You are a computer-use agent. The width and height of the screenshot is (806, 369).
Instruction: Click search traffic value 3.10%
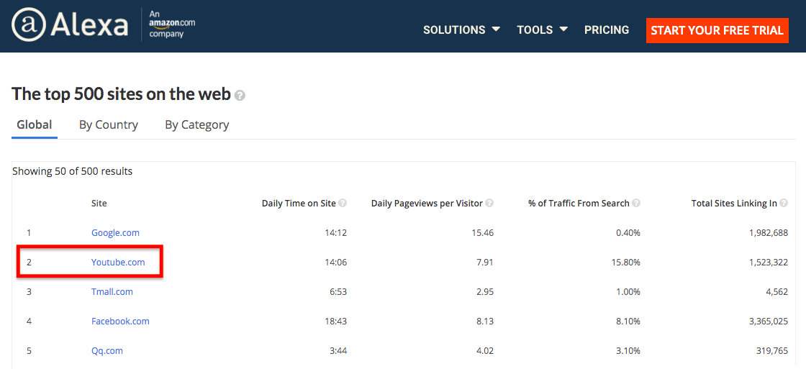pyautogui.click(x=628, y=352)
